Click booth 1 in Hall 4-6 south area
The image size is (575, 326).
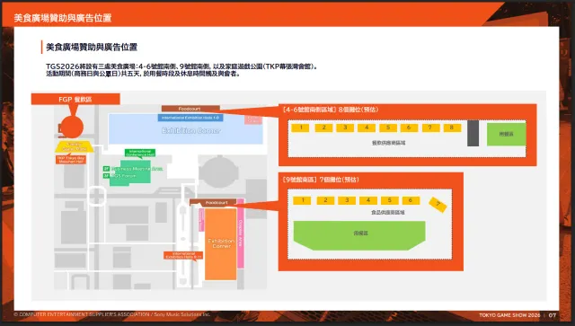300,128
